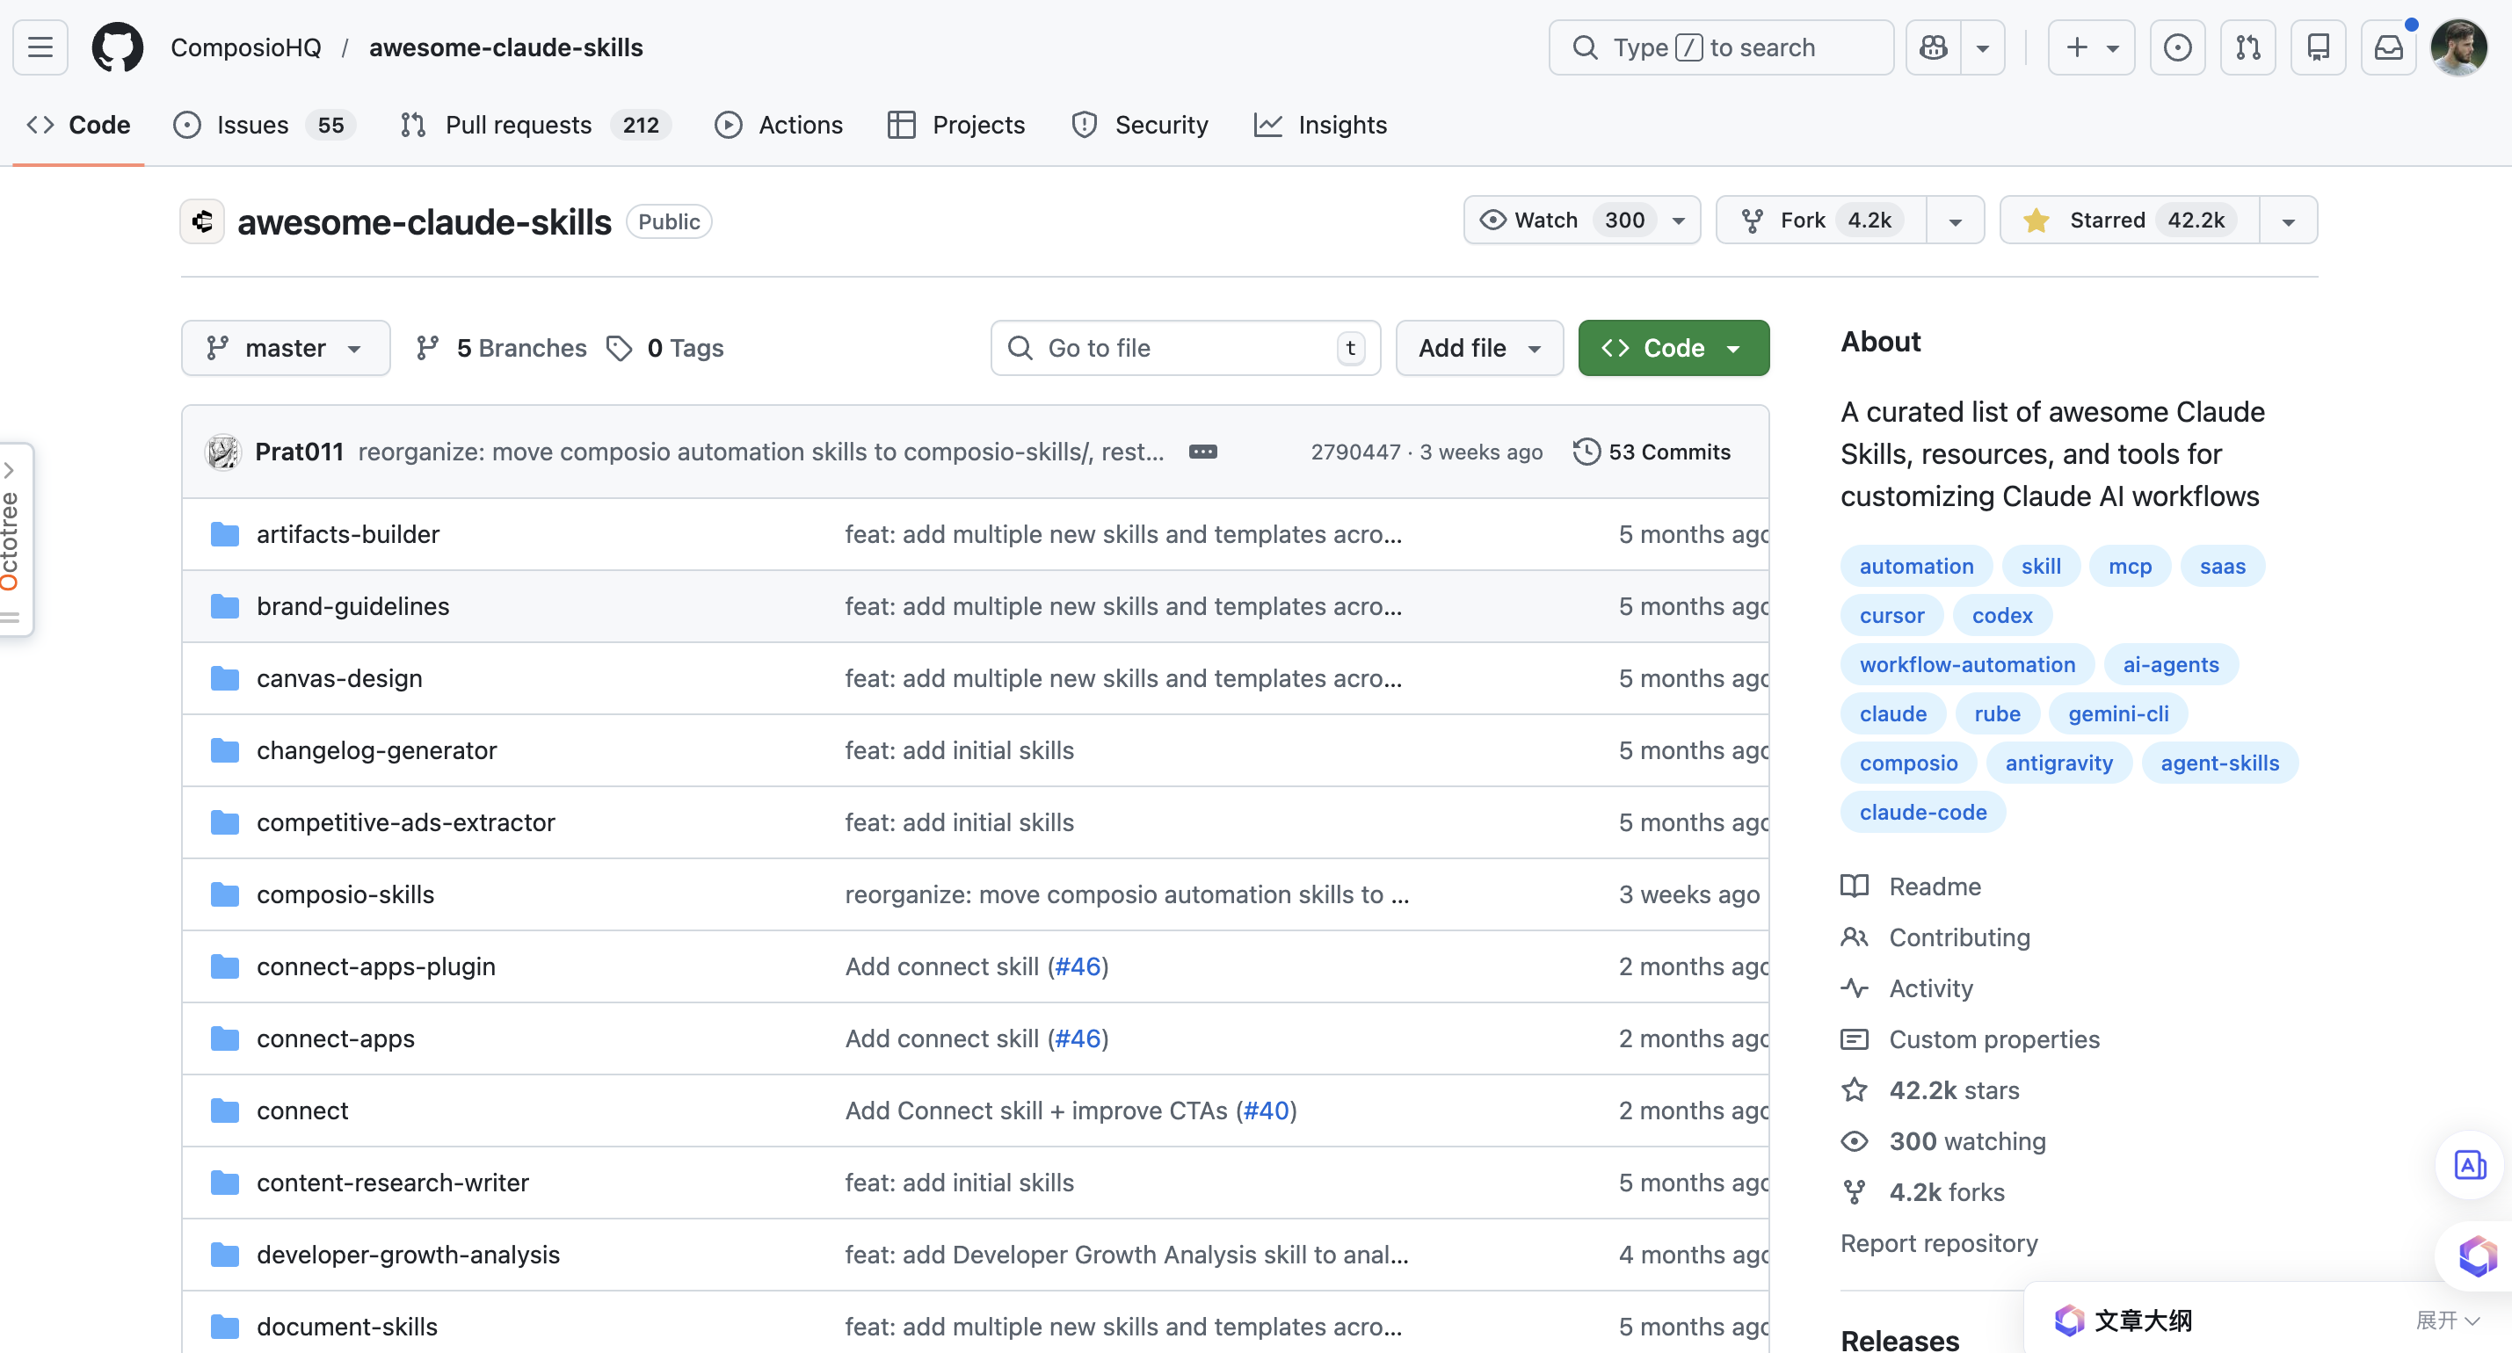Open the create new plus dropdown
The height and width of the screenshot is (1353, 2512).
[2092, 47]
